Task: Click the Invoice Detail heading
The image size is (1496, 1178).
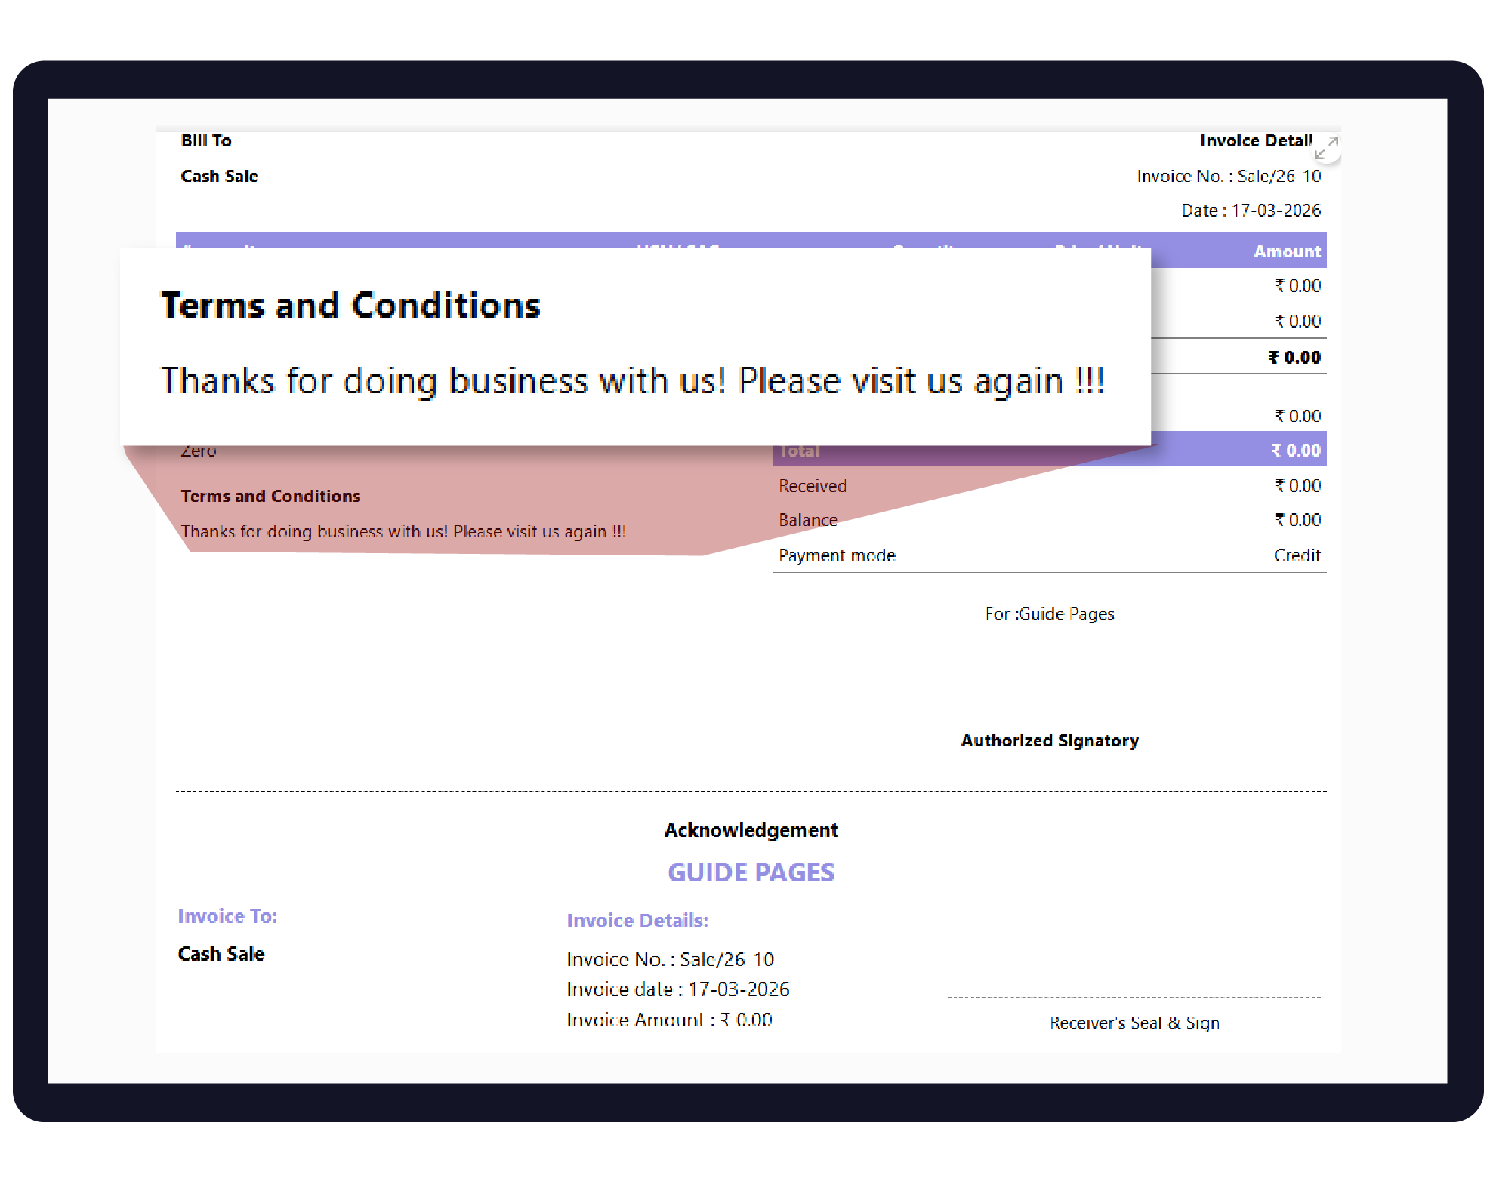Action: 1255,140
